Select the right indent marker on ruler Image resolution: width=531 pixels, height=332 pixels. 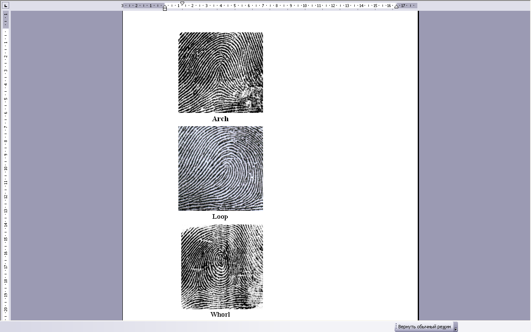coord(396,6)
